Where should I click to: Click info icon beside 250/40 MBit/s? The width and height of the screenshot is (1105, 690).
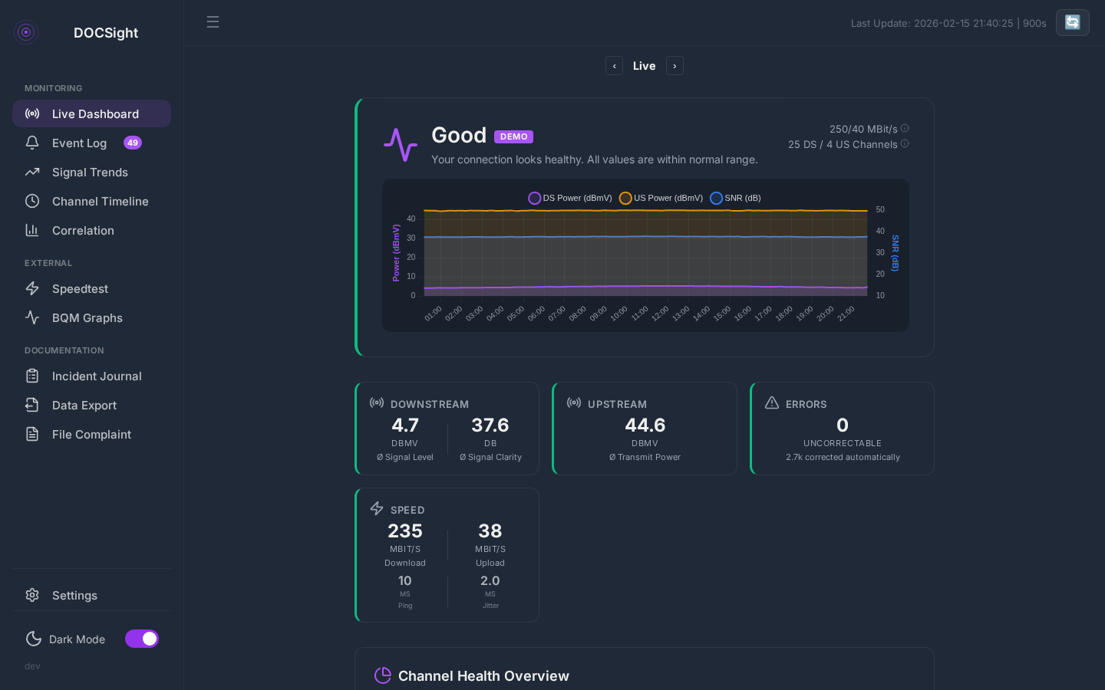905,129
